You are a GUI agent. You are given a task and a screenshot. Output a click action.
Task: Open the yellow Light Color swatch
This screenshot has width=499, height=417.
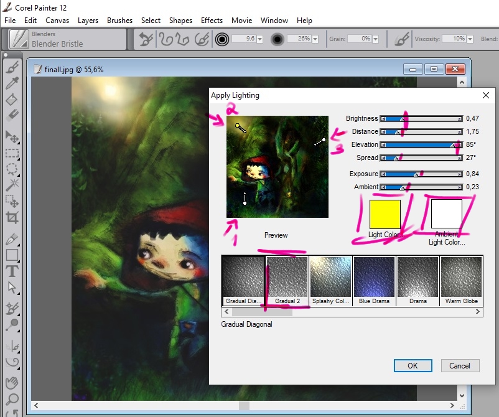coord(385,214)
